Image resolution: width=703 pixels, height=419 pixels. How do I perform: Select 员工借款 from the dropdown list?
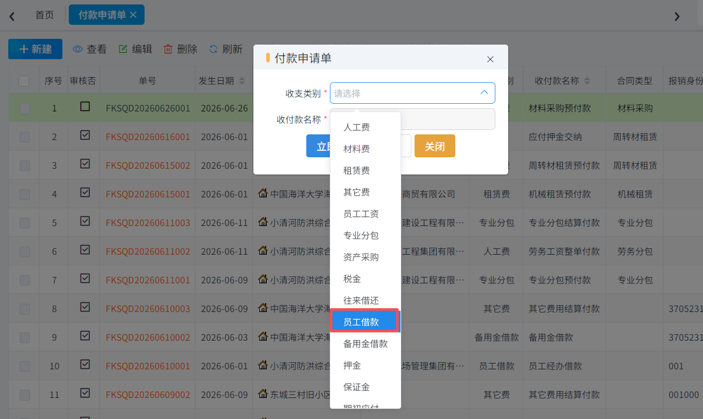[366, 322]
